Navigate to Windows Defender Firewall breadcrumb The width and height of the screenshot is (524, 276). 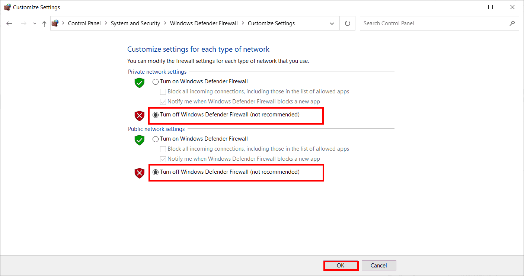coord(204,23)
